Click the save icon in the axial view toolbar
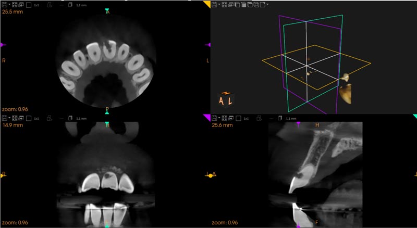Image resolution: width=417 pixels, height=228 pixels. coord(4,4)
